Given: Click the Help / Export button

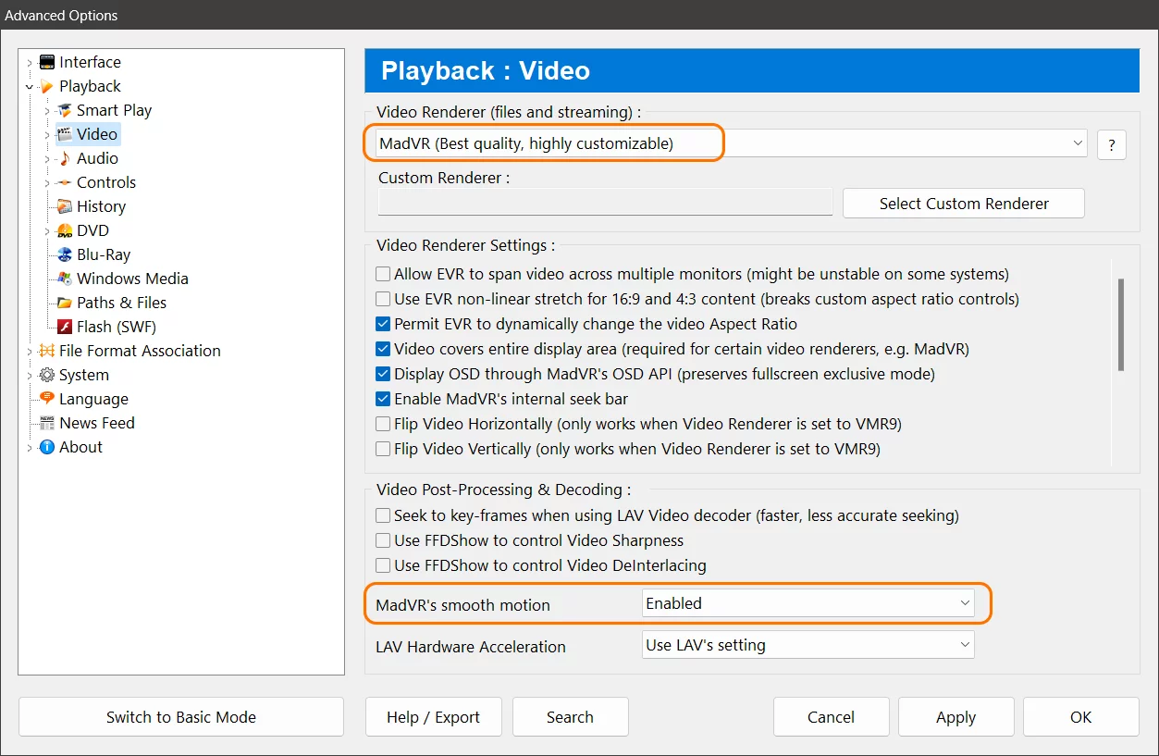Looking at the screenshot, I should tap(433, 717).
